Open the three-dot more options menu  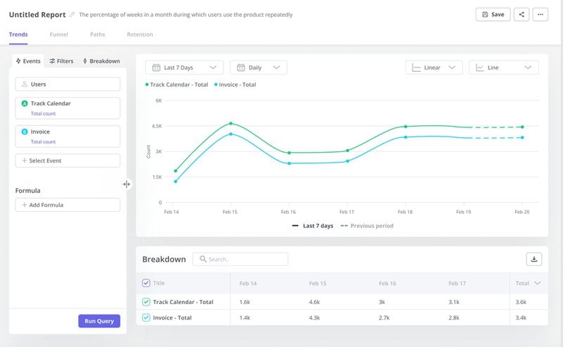point(540,14)
